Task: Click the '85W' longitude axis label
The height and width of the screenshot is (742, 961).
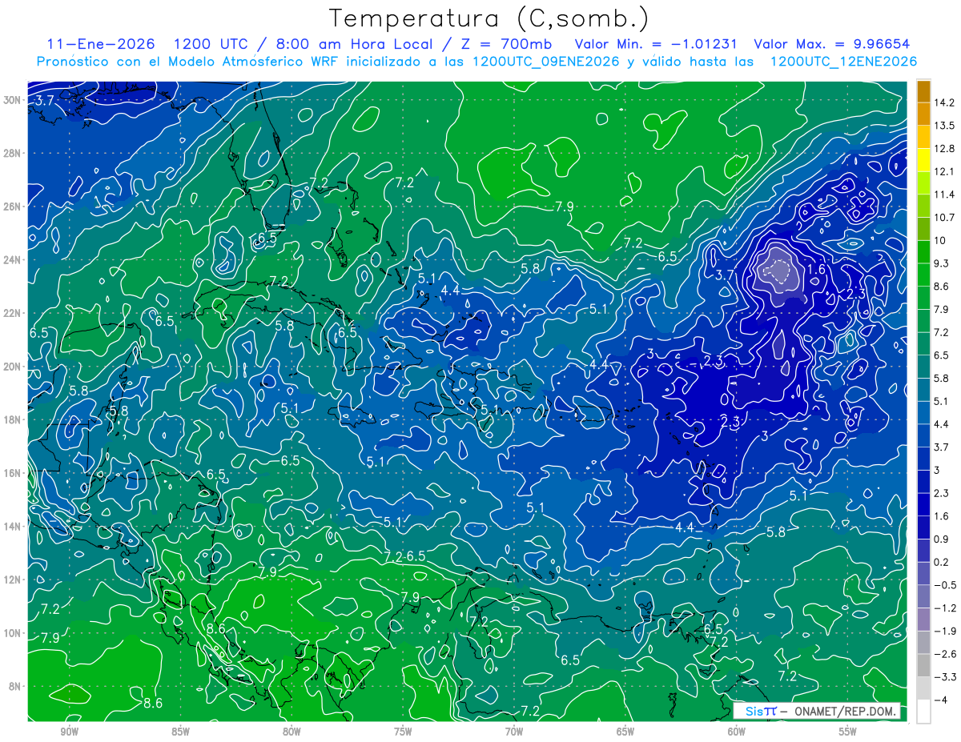Action: point(180,732)
